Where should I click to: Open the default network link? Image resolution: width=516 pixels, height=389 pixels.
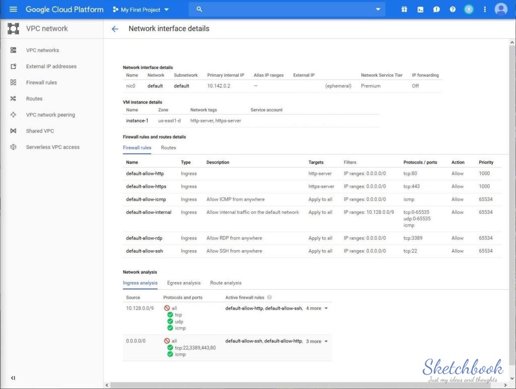tap(155, 86)
